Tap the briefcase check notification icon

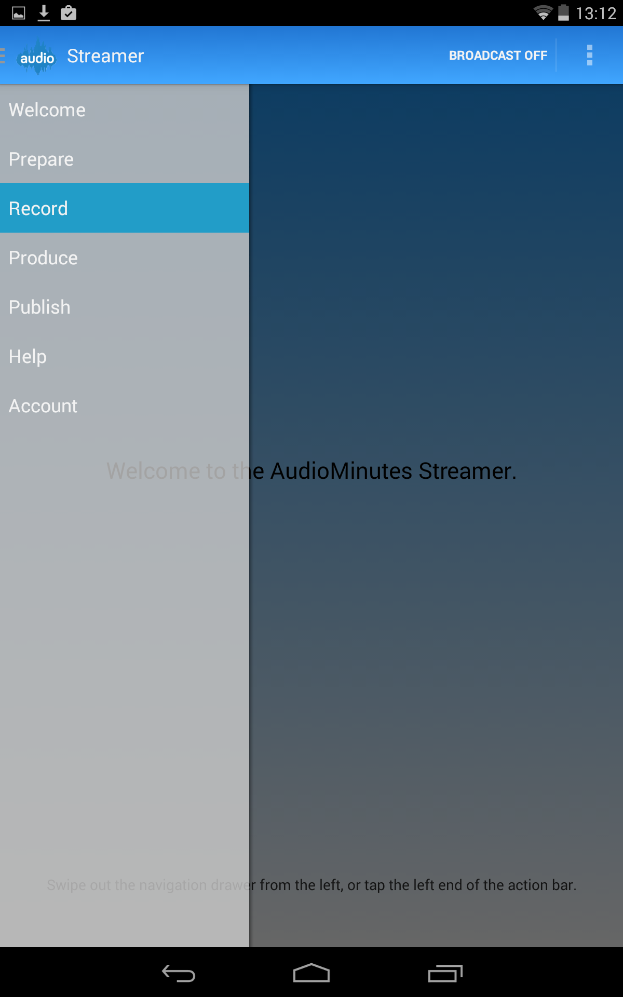[69, 13]
